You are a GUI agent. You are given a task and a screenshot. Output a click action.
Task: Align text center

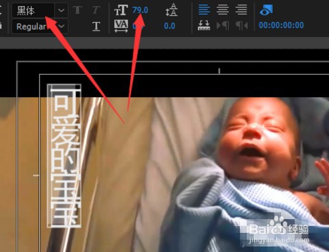[x=223, y=10]
